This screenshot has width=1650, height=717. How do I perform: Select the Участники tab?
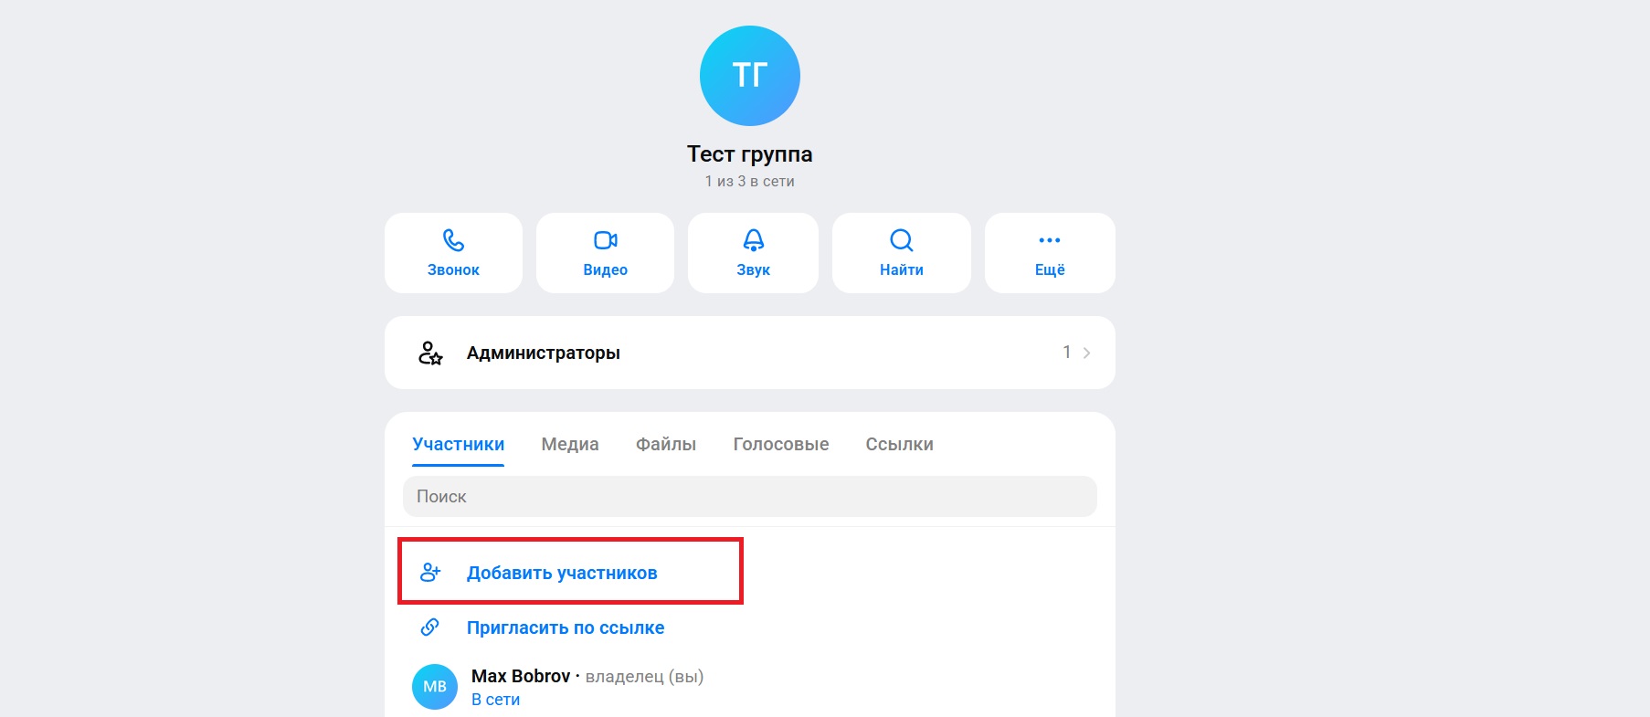point(459,444)
